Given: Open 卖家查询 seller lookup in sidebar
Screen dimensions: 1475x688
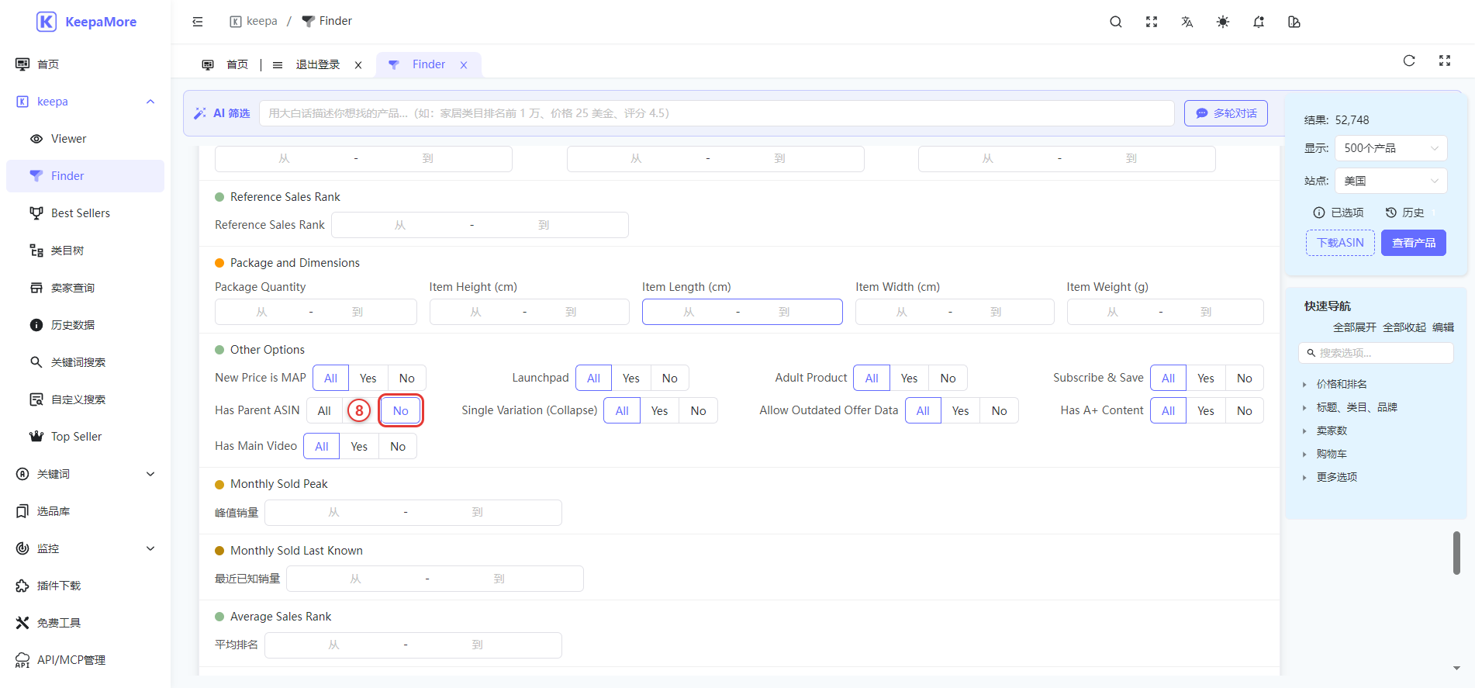Looking at the screenshot, I should point(85,288).
